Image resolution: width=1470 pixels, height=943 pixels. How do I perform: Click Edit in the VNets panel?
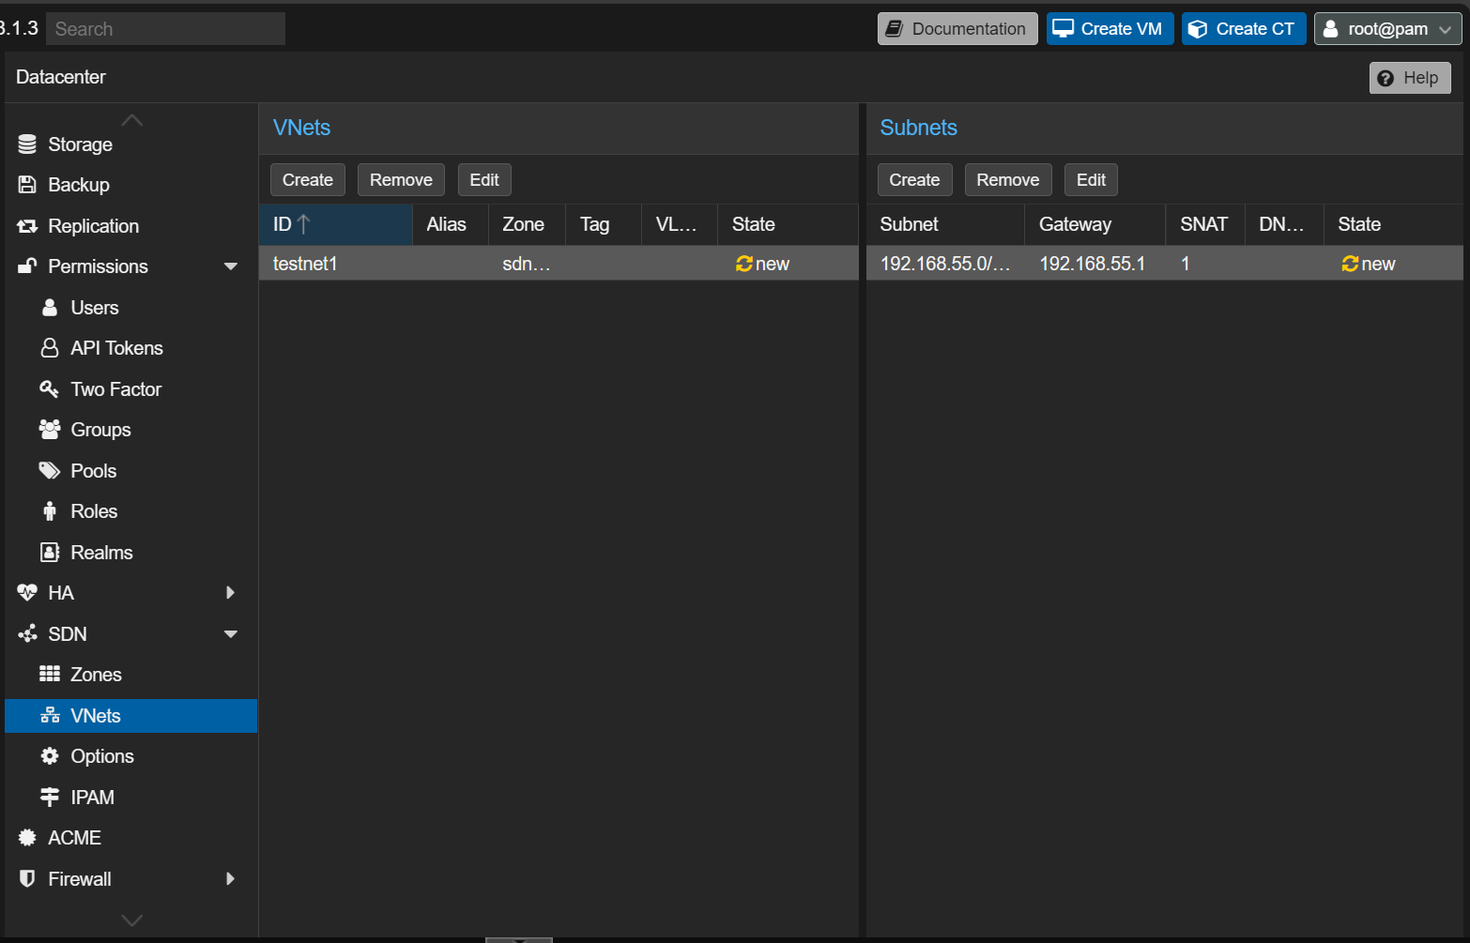[484, 180]
